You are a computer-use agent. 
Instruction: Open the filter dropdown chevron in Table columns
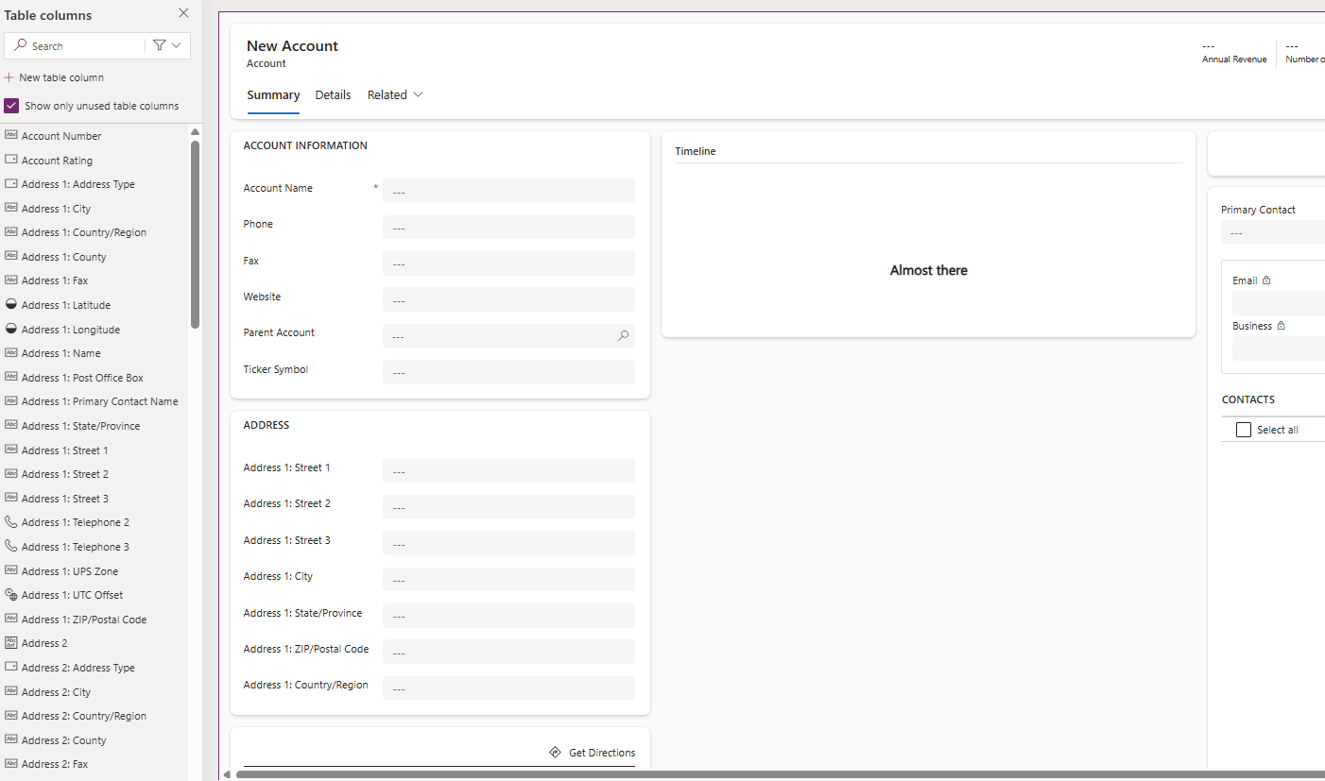point(174,45)
